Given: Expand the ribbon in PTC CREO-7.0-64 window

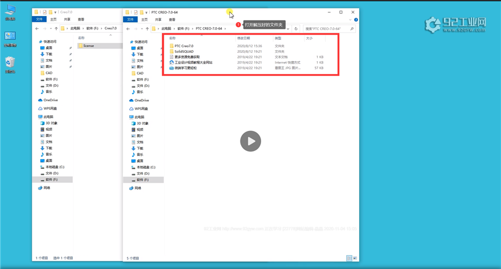Looking at the screenshot, I should coord(350,20).
